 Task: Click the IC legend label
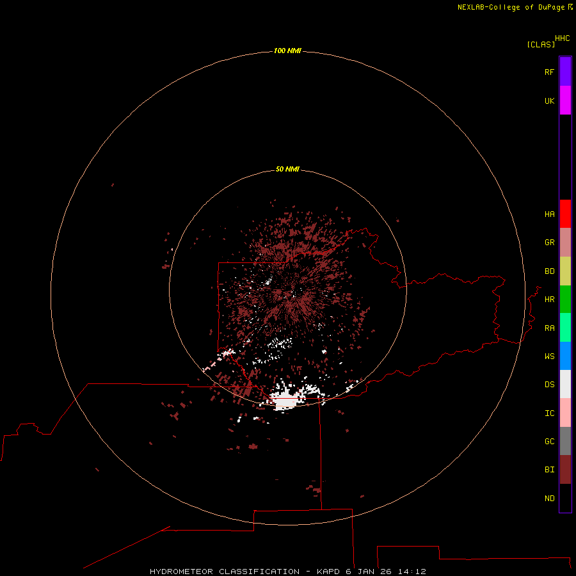(x=549, y=413)
